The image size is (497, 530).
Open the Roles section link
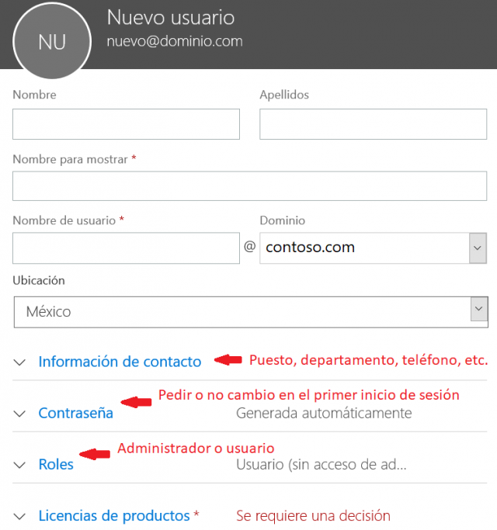point(56,464)
